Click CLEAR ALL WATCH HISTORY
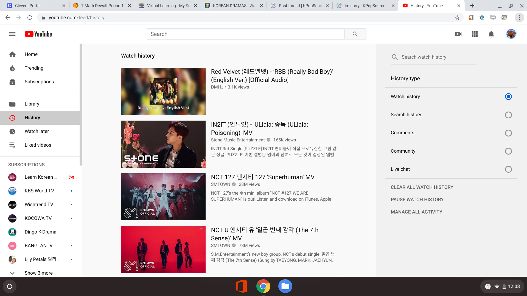This screenshot has height=296, width=527. point(422,187)
